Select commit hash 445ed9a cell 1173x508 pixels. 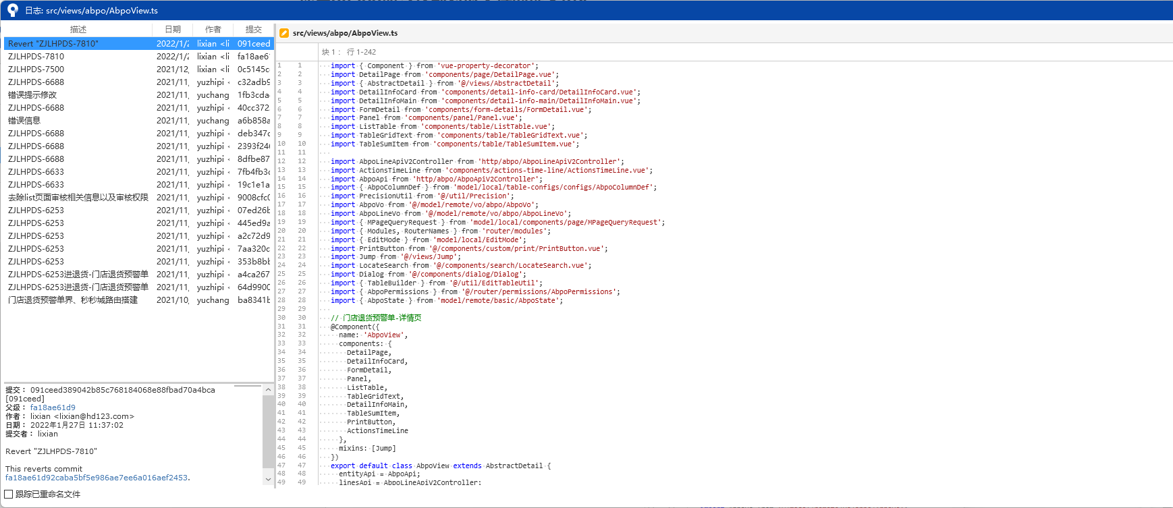point(253,223)
